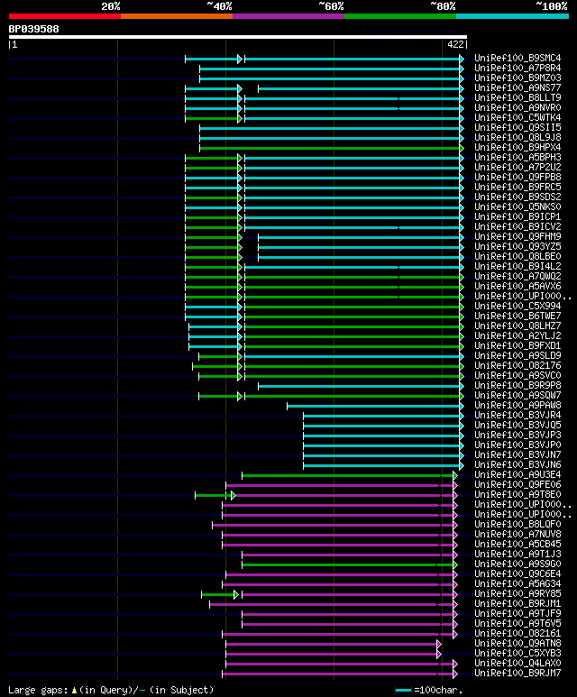Open hit UniRef100_B3VJP3
Screen dimensions: 577x697
[x=517, y=436]
